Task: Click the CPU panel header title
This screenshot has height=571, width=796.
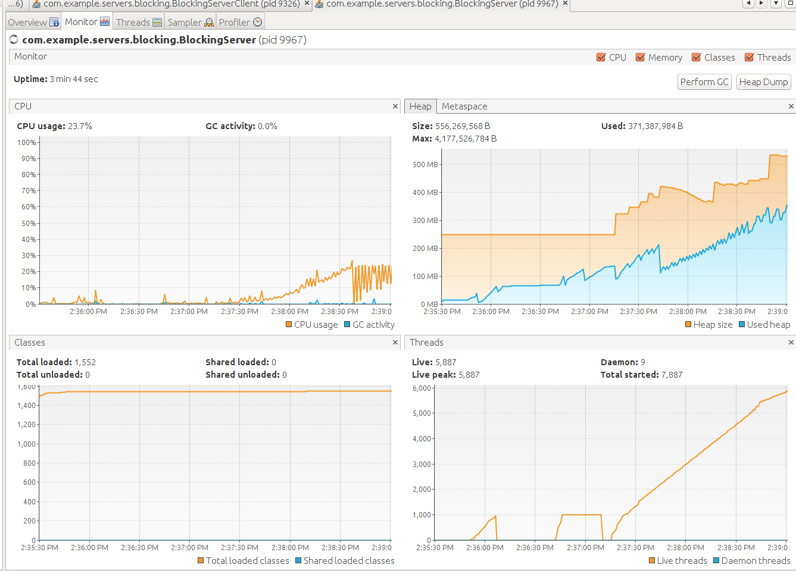Action: pos(23,106)
